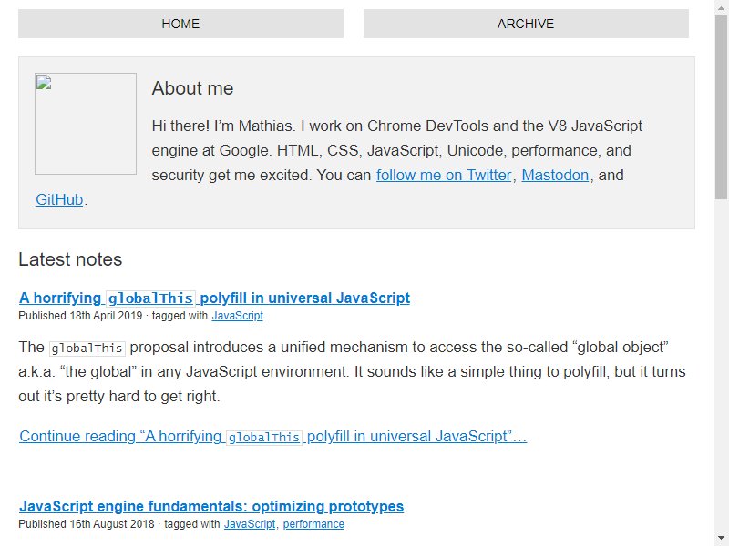
Task: Click the inline globalThis code in article summary
Action: 87,349
